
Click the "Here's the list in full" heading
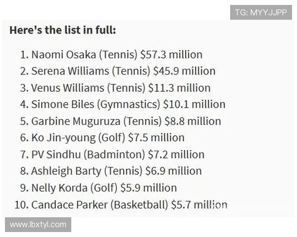pos(63,30)
